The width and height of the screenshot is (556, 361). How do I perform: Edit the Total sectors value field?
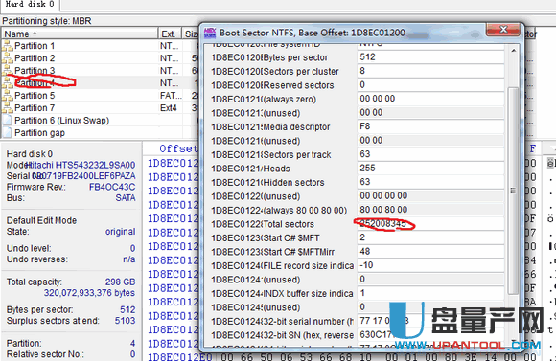pos(430,224)
